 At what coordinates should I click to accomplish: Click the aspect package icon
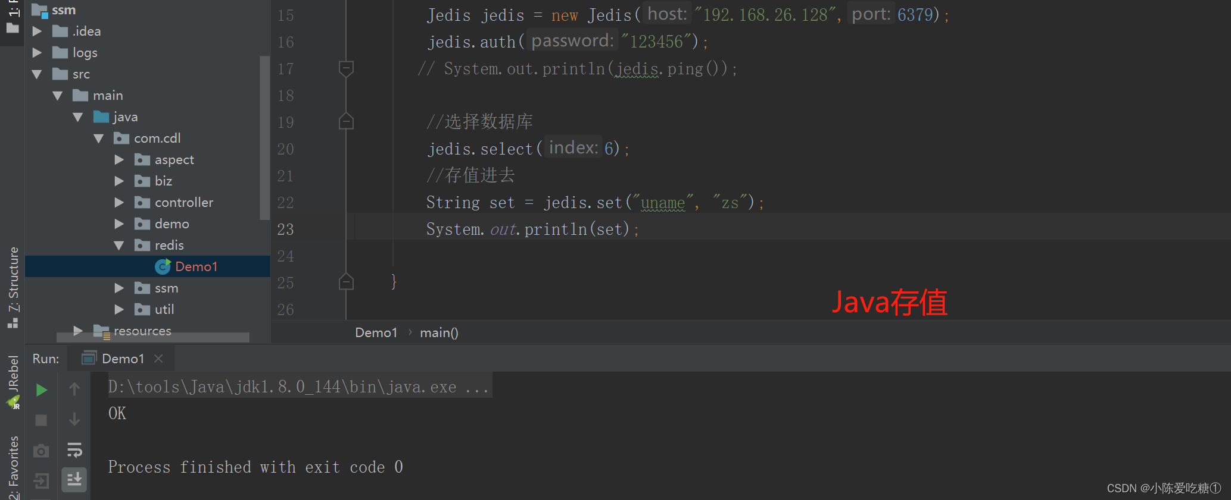coord(142,159)
